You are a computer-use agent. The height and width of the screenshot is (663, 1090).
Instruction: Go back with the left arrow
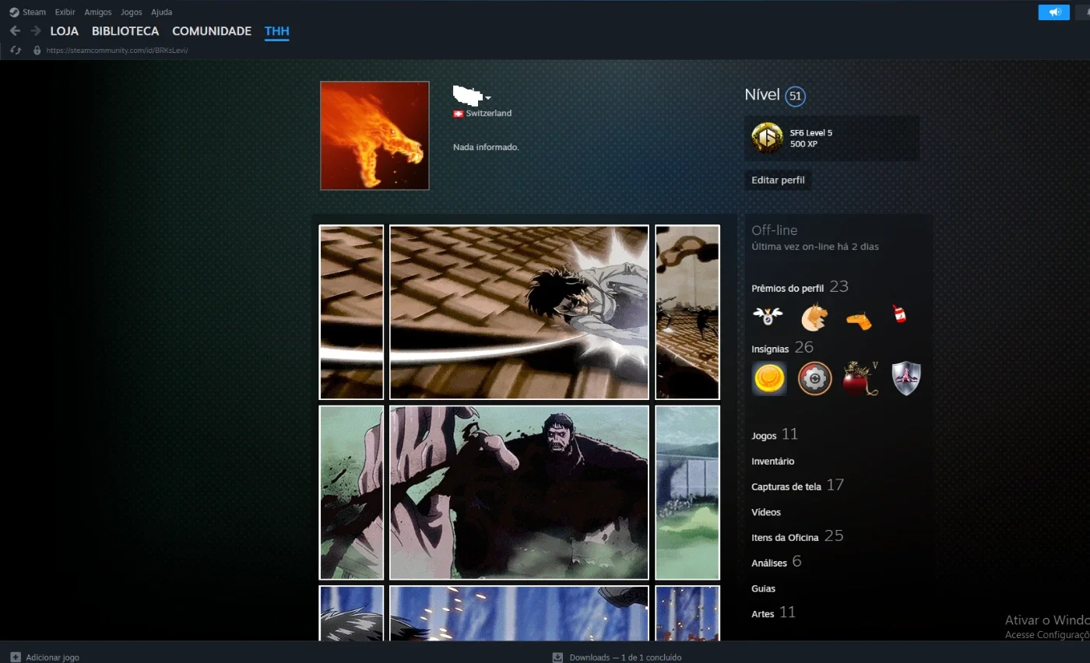coord(15,31)
